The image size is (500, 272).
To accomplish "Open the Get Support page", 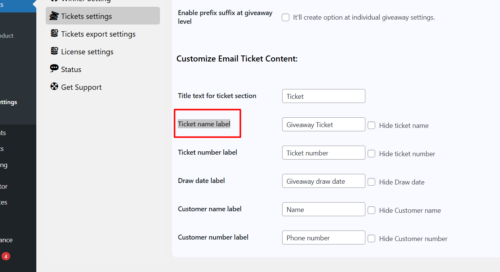I will [x=81, y=87].
